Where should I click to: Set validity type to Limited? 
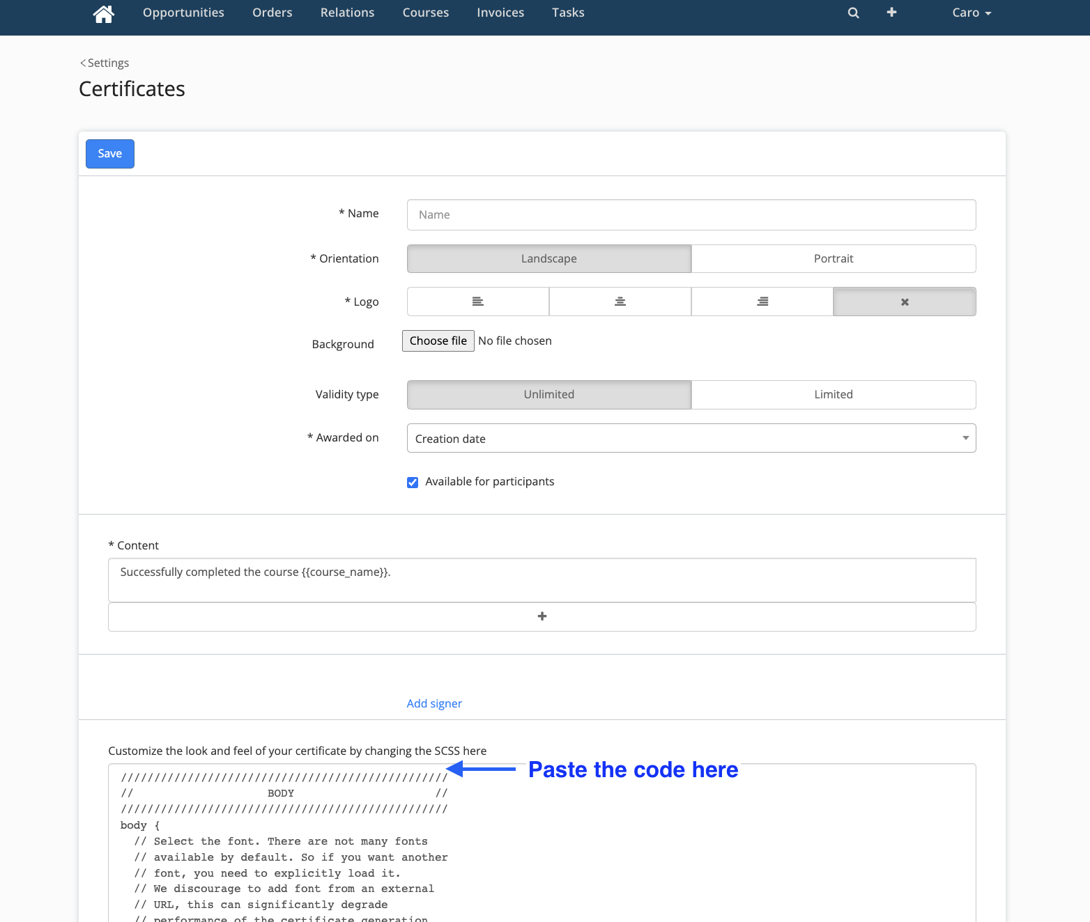(x=834, y=394)
